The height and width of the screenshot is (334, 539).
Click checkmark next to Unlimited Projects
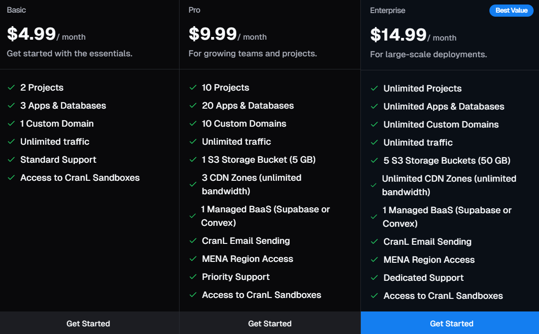[x=374, y=89]
